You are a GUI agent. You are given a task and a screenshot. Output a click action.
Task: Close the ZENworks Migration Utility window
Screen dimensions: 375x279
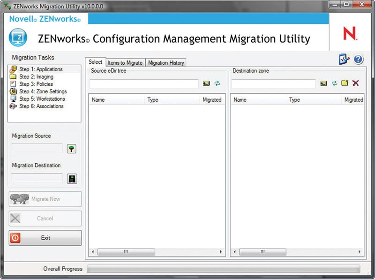point(362,5)
